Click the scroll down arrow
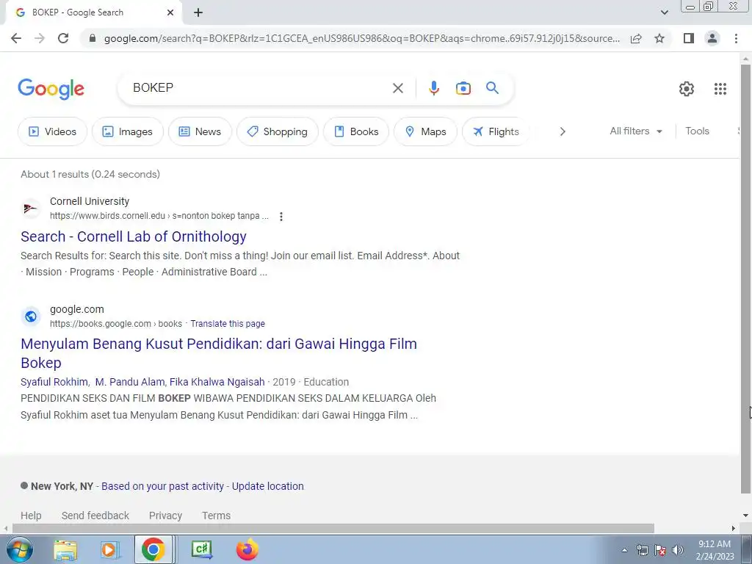The height and width of the screenshot is (564, 752). (x=745, y=516)
